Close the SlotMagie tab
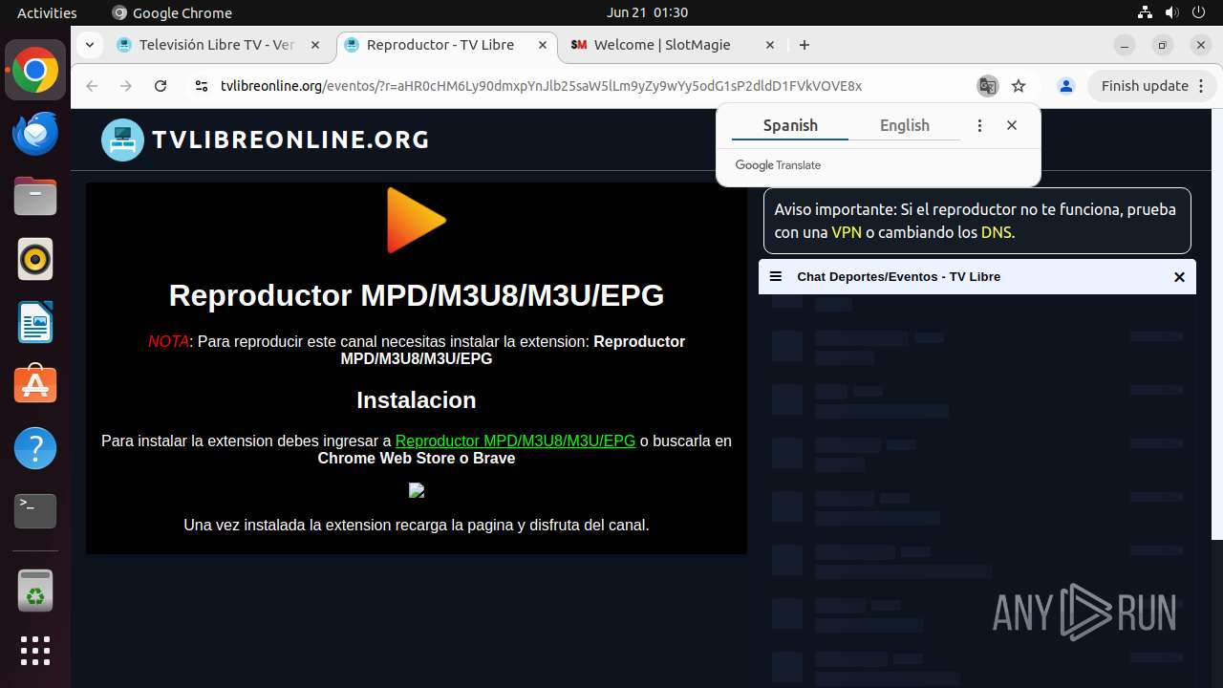 click(770, 45)
